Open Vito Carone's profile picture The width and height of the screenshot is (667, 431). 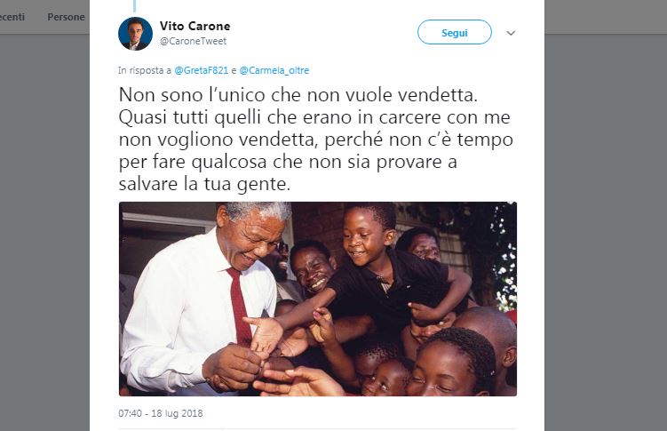tap(135, 34)
